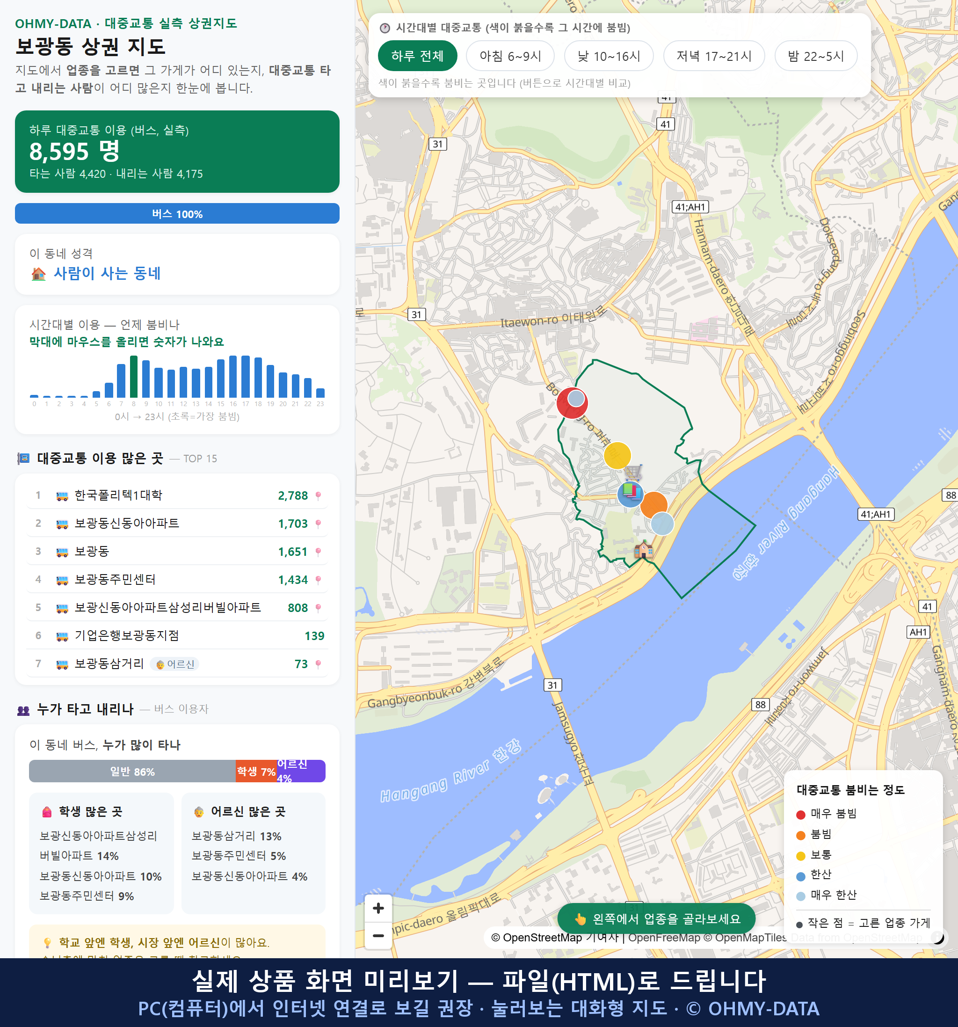Click the 왼쪽에서 업종을 골라보세요 pill
The image size is (958, 1027).
656,919
